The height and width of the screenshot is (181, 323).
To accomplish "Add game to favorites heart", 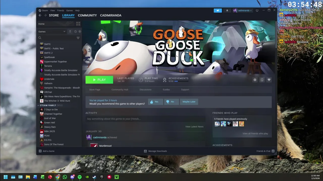I will coord(269,80).
